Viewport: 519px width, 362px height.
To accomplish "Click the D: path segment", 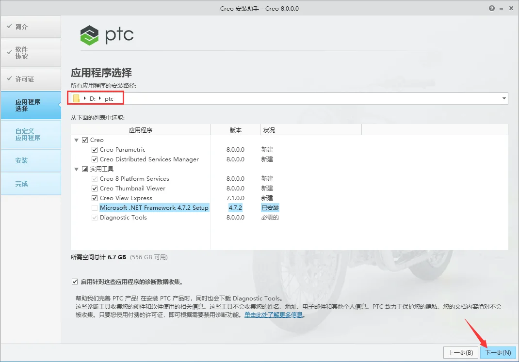I will pyautogui.click(x=92, y=98).
